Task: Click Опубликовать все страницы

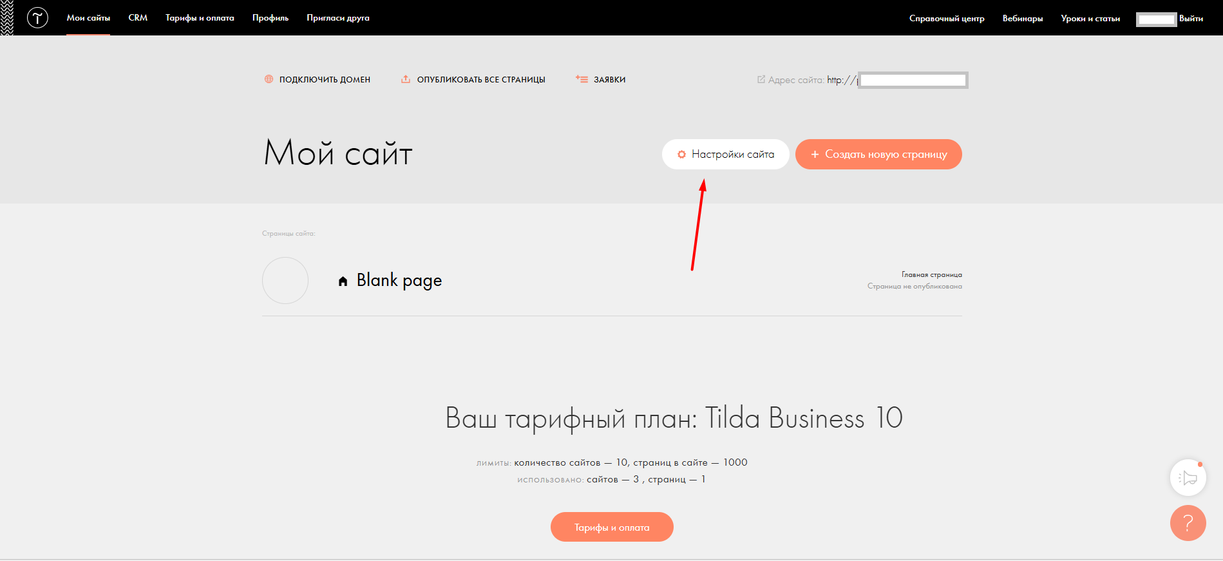Action: pos(481,80)
